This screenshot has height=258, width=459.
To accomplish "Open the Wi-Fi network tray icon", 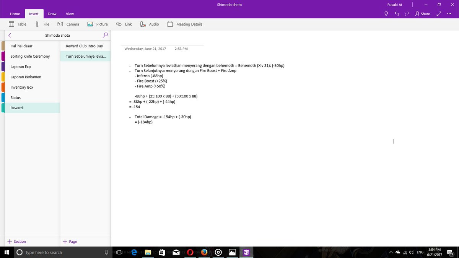I will click(x=405, y=252).
